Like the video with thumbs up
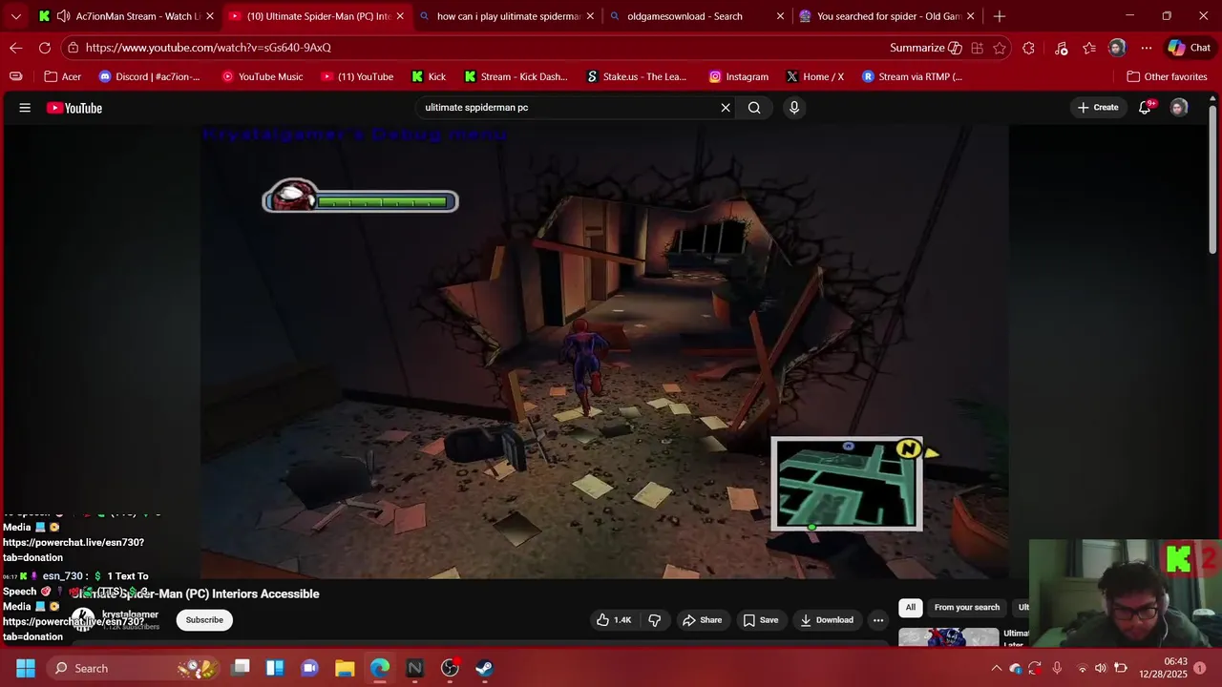Image resolution: width=1222 pixels, height=687 pixels. coord(613,620)
